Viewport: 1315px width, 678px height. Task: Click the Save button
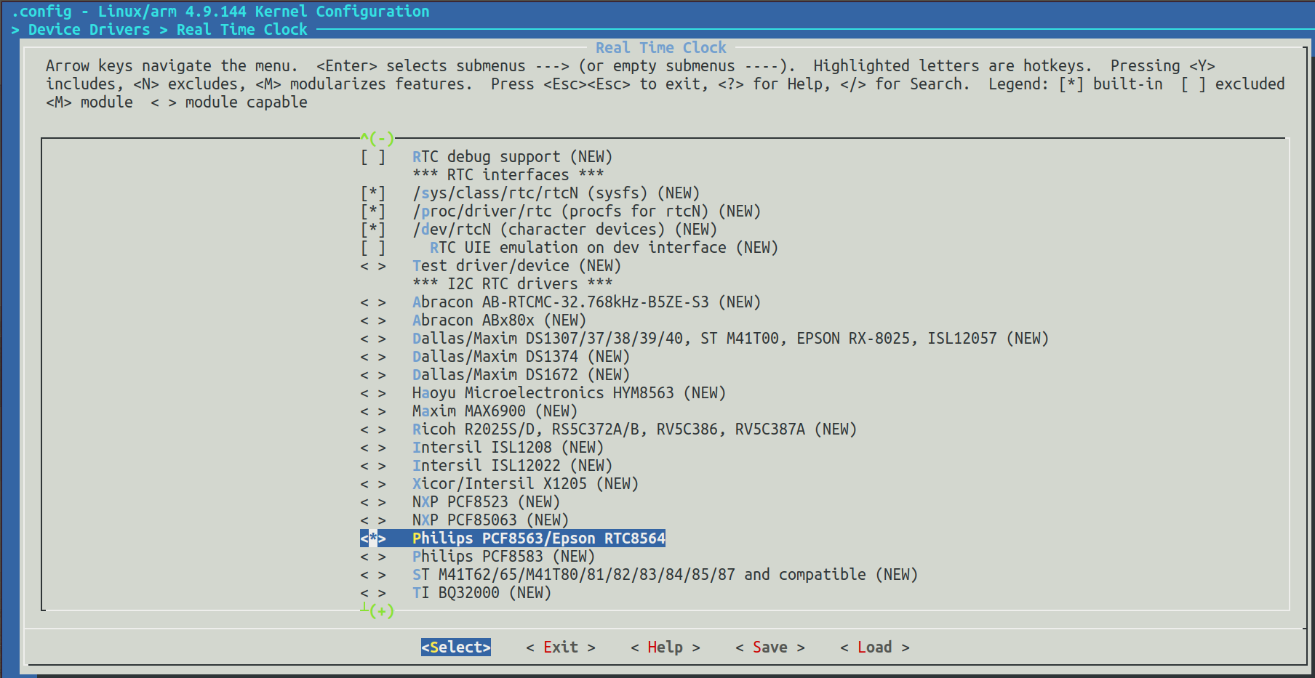pyautogui.click(x=770, y=647)
